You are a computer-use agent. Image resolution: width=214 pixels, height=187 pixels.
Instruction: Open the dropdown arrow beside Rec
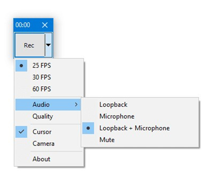pos(49,45)
